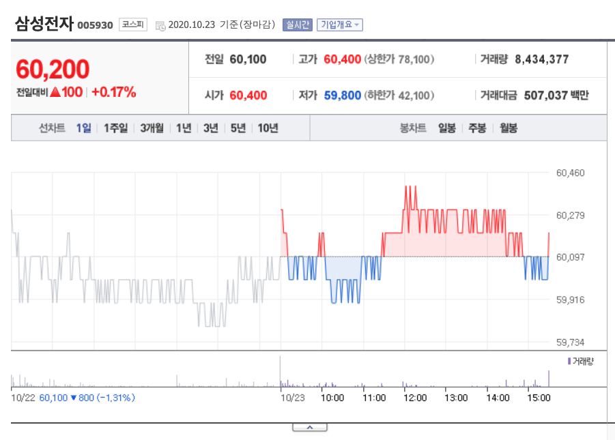
Task: Click the 선차트 label
Action: pyautogui.click(x=52, y=128)
